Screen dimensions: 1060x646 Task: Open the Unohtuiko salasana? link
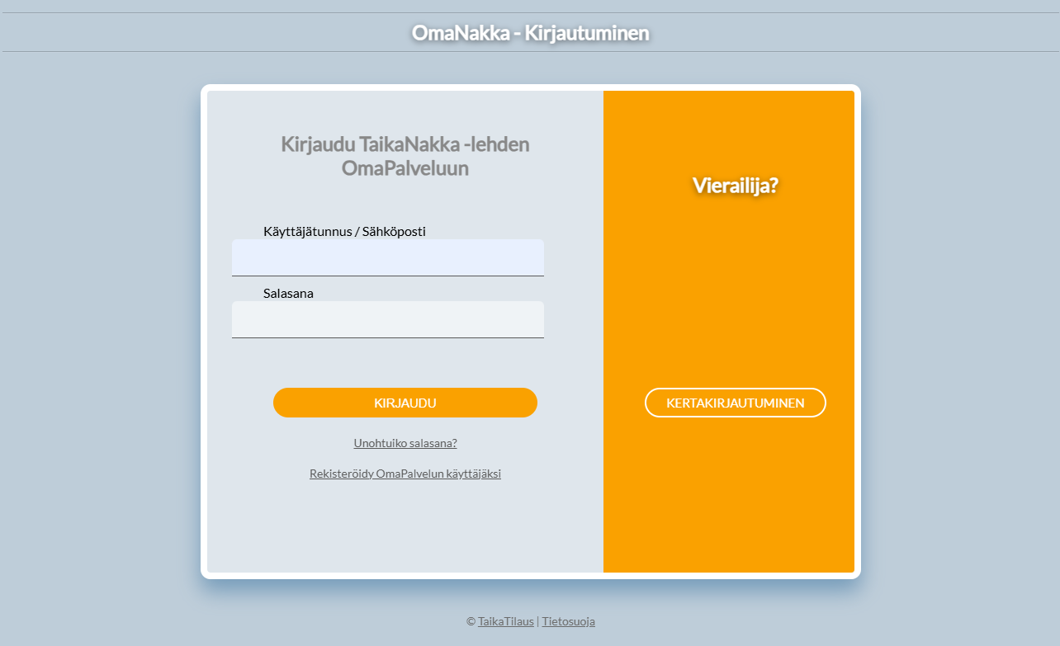click(x=405, y=443)
